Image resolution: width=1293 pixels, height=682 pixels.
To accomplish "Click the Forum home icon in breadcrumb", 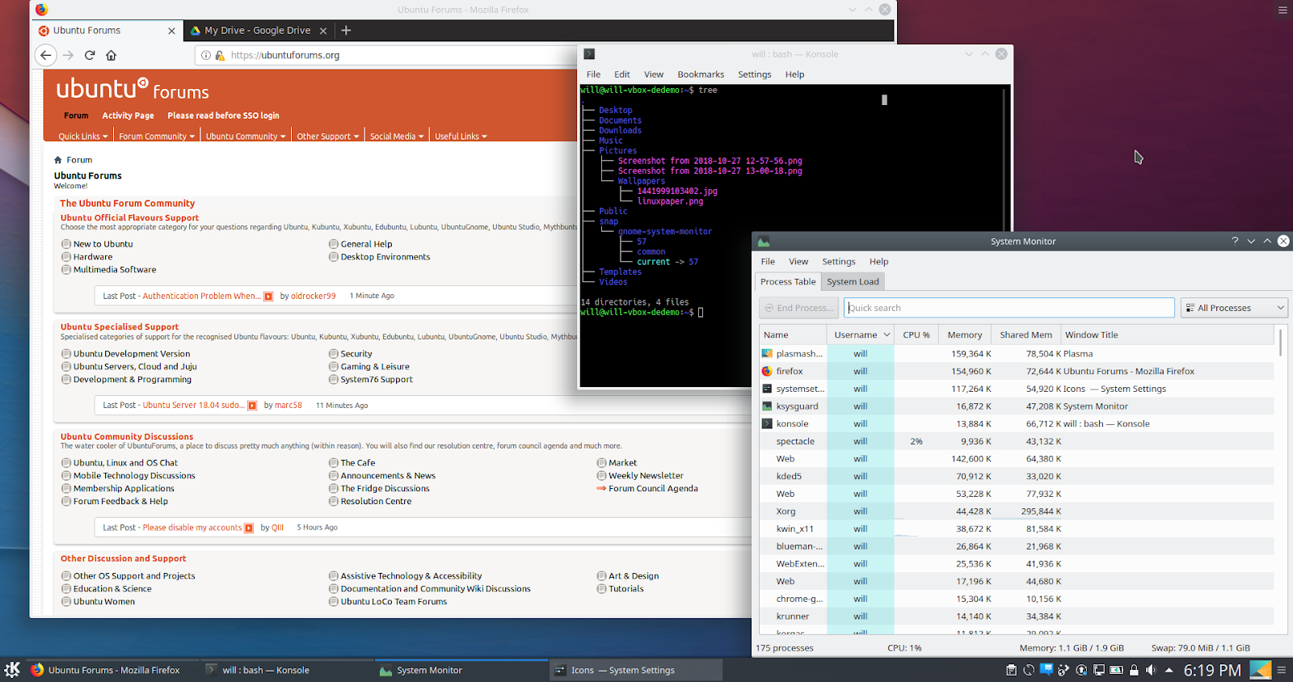I will (58, 160).
